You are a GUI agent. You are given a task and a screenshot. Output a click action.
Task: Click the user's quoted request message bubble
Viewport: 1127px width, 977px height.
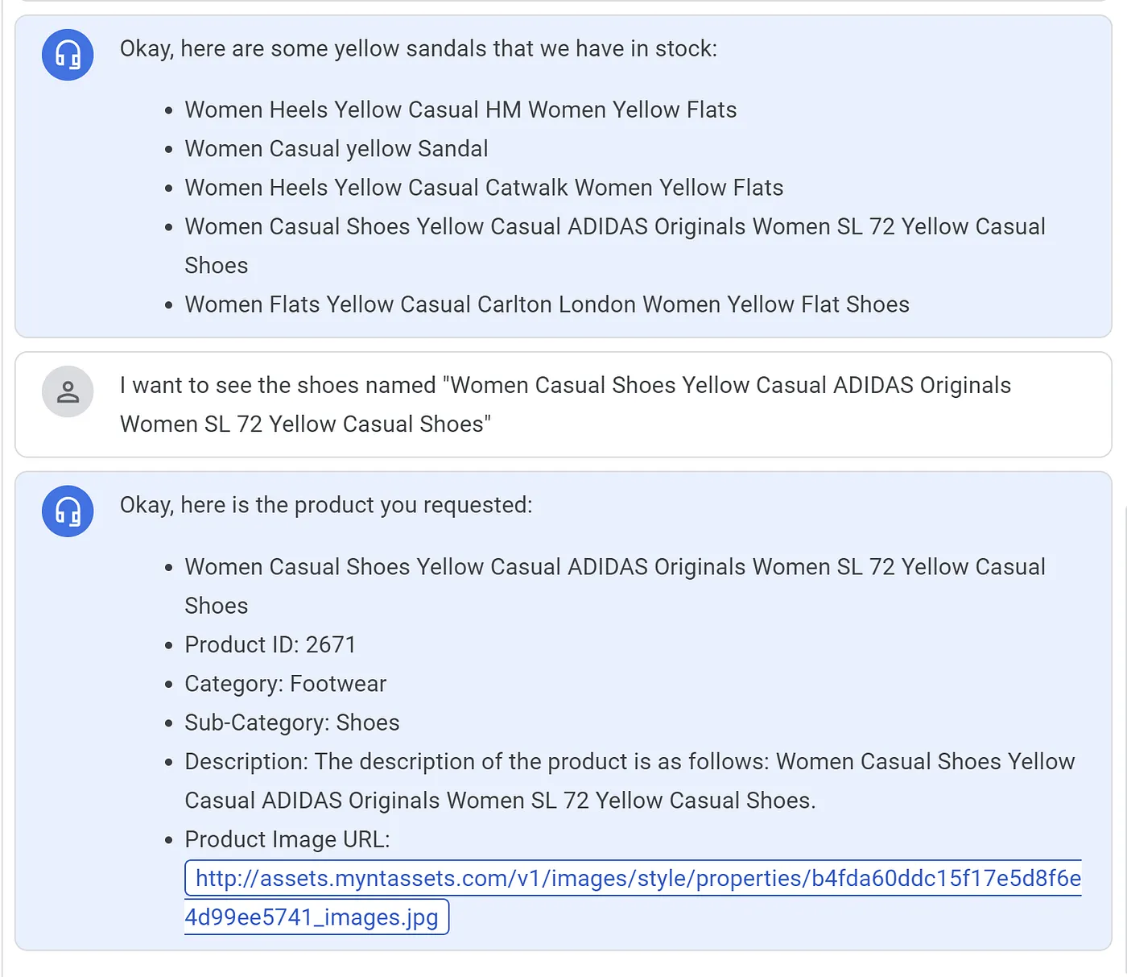[564, 404]
